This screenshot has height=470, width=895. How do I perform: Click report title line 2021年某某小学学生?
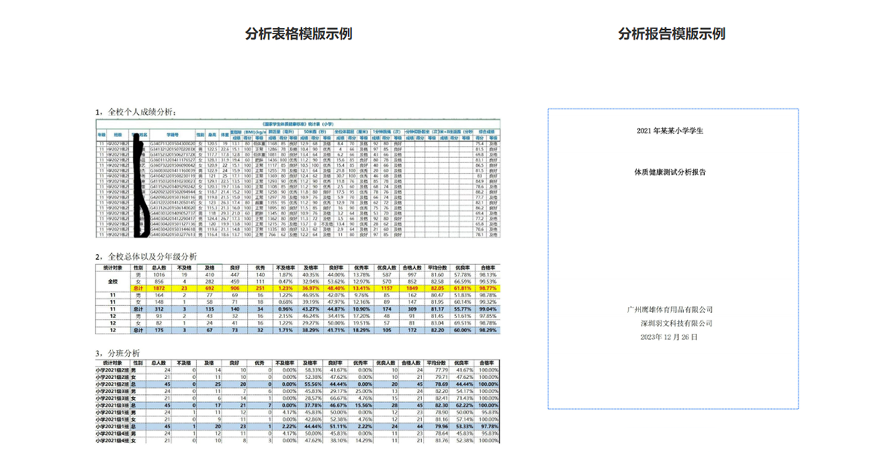[x=671, y=130]
